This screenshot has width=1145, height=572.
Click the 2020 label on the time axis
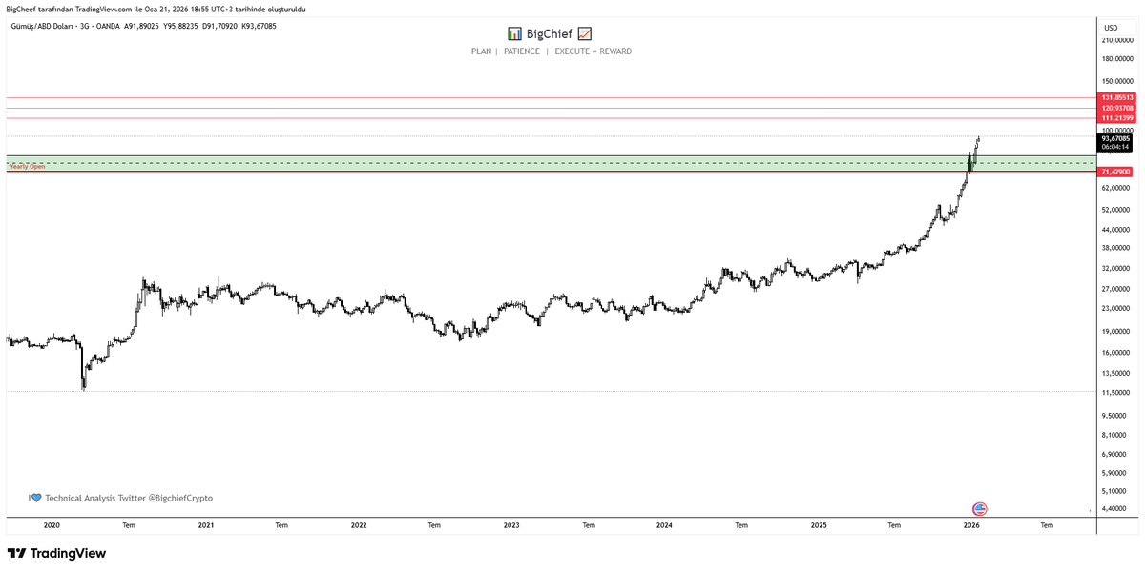[x=52, y=525]
